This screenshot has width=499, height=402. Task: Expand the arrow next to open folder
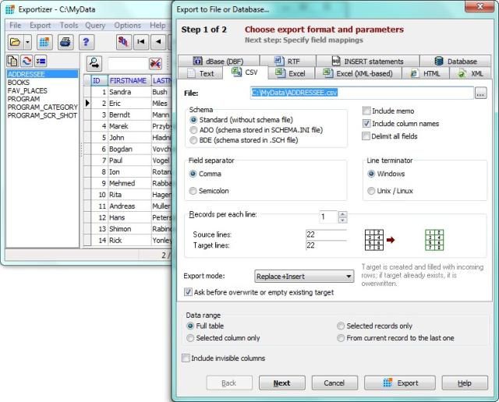tap(28, 42)
